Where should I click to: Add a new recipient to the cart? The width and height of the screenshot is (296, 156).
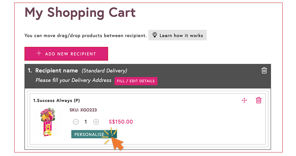(x=66, y=54)
